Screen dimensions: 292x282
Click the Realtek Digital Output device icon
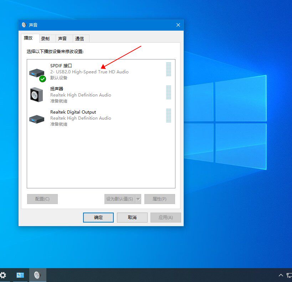pyautogui.click(x=37, y=119)
